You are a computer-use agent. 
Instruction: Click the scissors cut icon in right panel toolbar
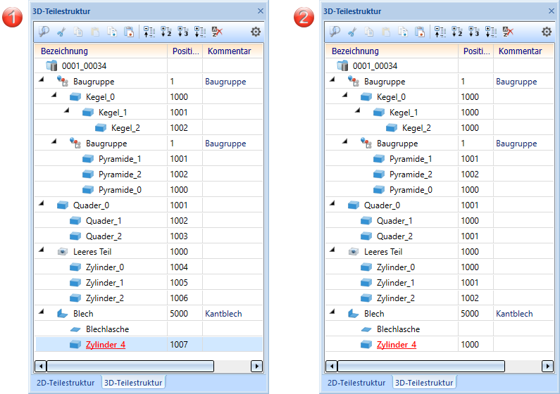tap(352, 32)
